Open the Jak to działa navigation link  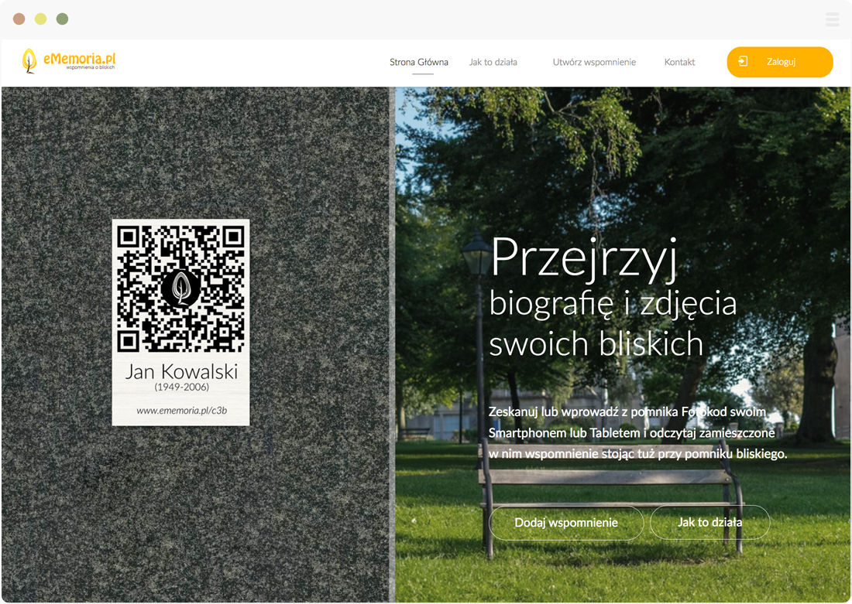coord(493,62)
